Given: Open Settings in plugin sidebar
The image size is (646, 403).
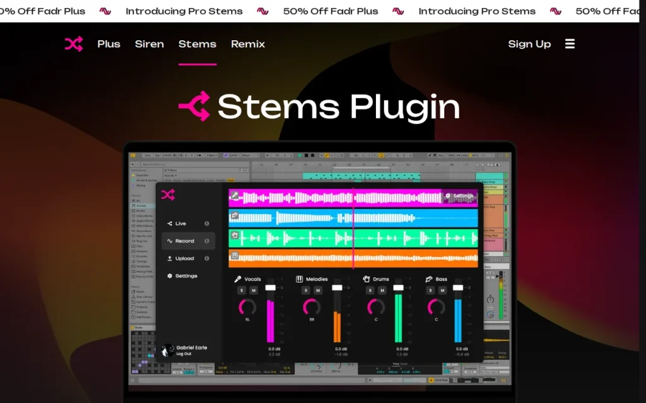Looking at the screenshot, I should pyautogui.click(x=182, y=276).
